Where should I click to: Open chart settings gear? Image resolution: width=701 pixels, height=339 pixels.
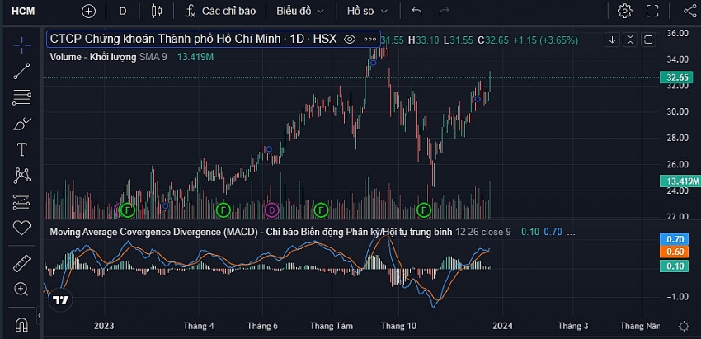[x=624, y=12]
